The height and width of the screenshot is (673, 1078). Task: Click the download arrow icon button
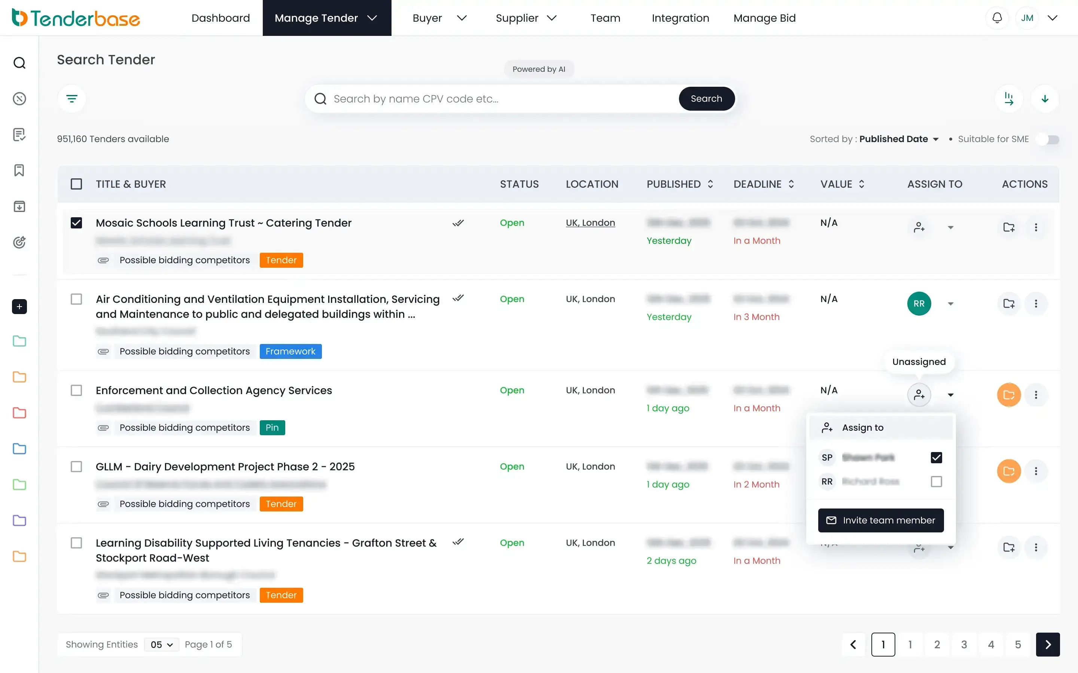click(x=1045, y=98)
